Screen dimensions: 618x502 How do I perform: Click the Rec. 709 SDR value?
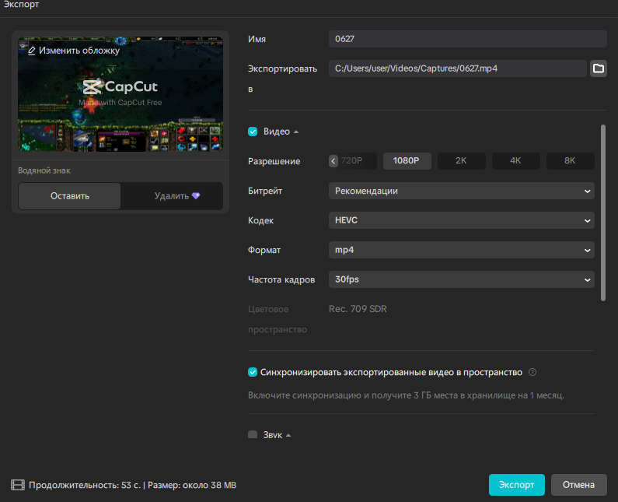[358, 309]
